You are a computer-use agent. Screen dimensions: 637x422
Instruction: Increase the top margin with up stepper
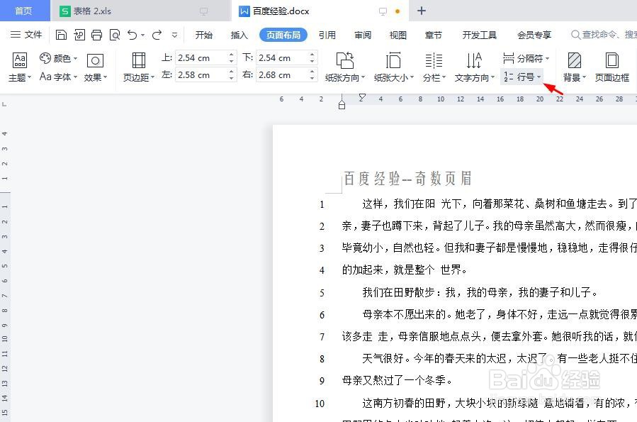(x=232, y=54)
